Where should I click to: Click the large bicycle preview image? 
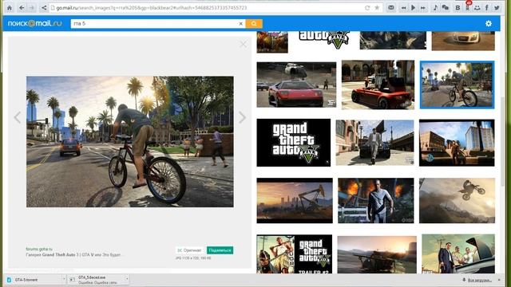click(130, 142)
